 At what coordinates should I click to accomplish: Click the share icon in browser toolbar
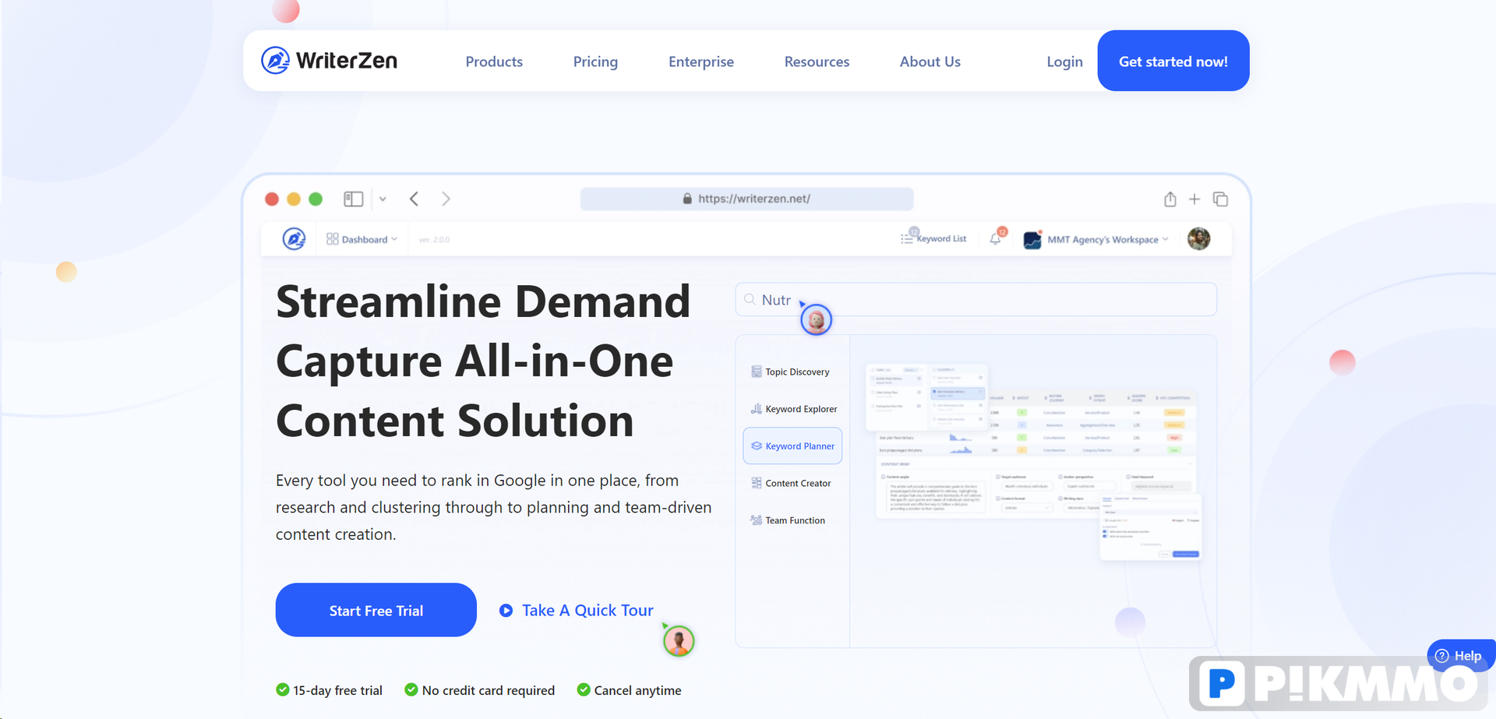click(1170, 199)
